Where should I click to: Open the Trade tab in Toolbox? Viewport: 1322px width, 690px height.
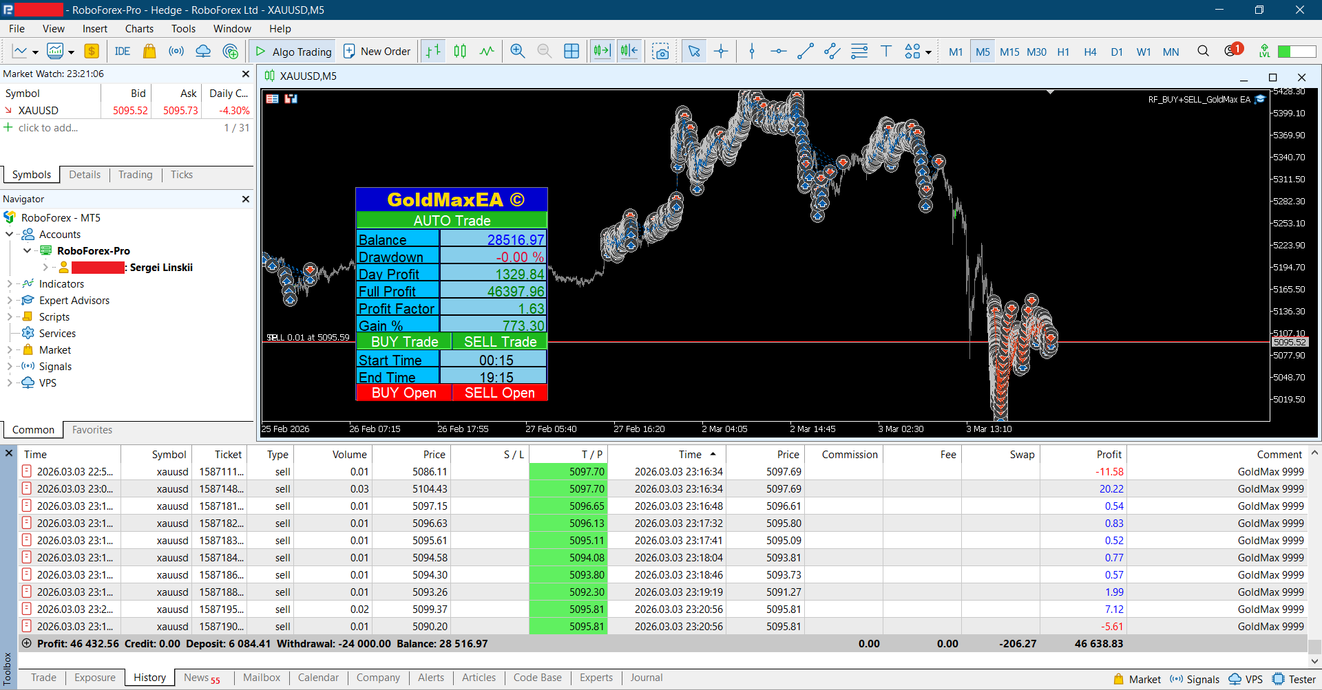point(43,678)
